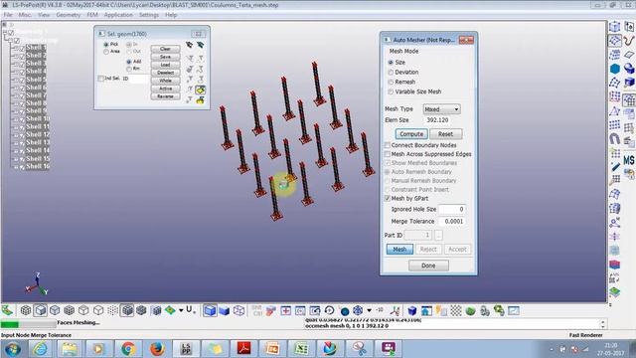Viewport: 636px width, 358px height.
Task: Collapse the top-level tree node
Action: point(4,33)
